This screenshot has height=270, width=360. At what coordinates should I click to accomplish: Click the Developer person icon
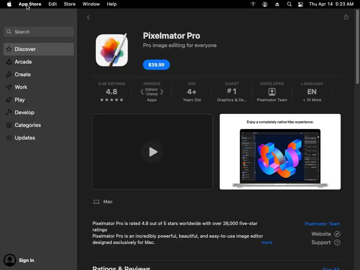[x=272, y=92]
